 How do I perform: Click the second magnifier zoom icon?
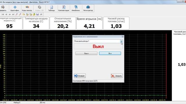click(20, 14)
